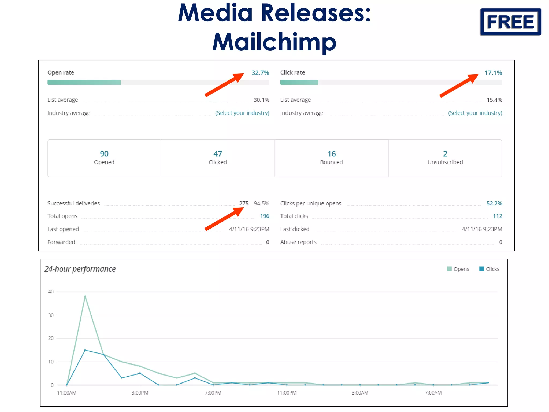Image resolution: width=549 pixels, height=412 pixels.
Task: Click the 7:00AM axis label
Action: click(x=433, y=393)
